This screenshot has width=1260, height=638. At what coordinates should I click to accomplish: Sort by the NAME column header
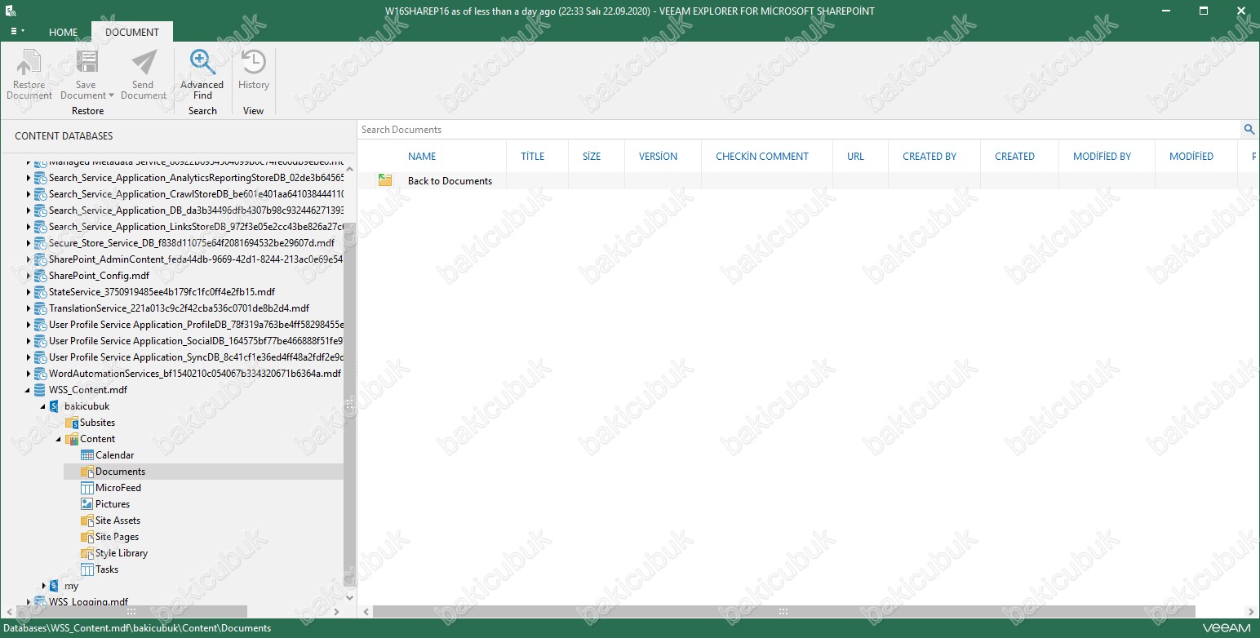pos(422,156)
